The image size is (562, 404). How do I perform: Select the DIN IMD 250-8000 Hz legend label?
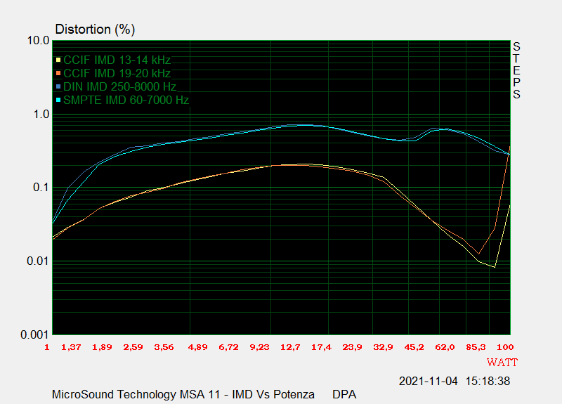119,86
